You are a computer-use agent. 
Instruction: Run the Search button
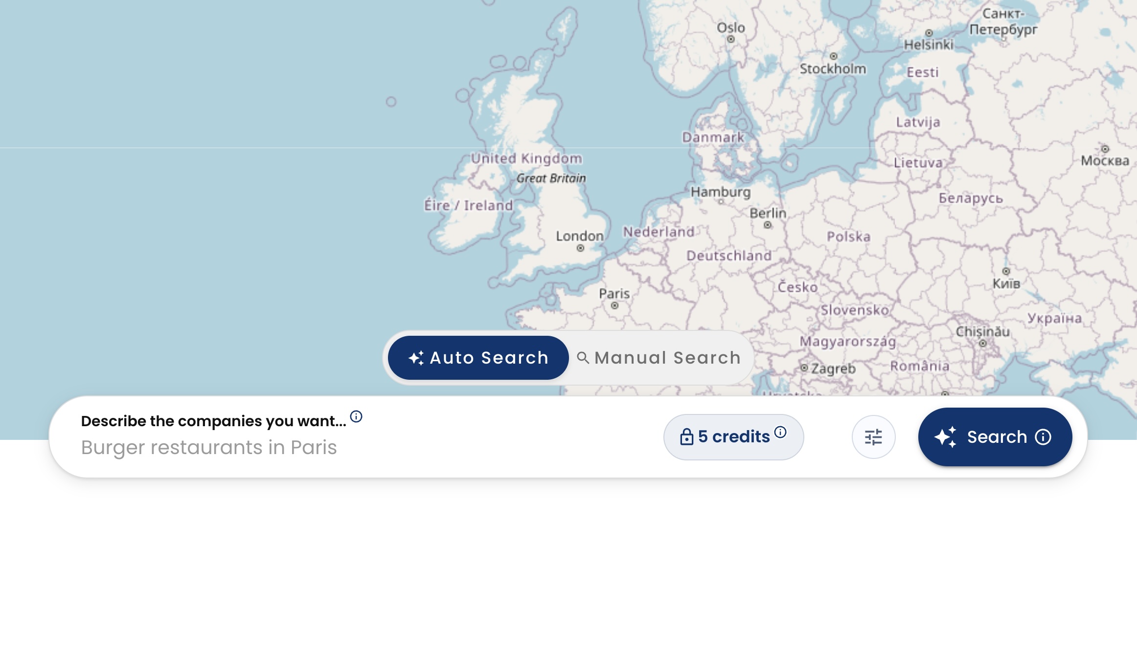(995, 437)
